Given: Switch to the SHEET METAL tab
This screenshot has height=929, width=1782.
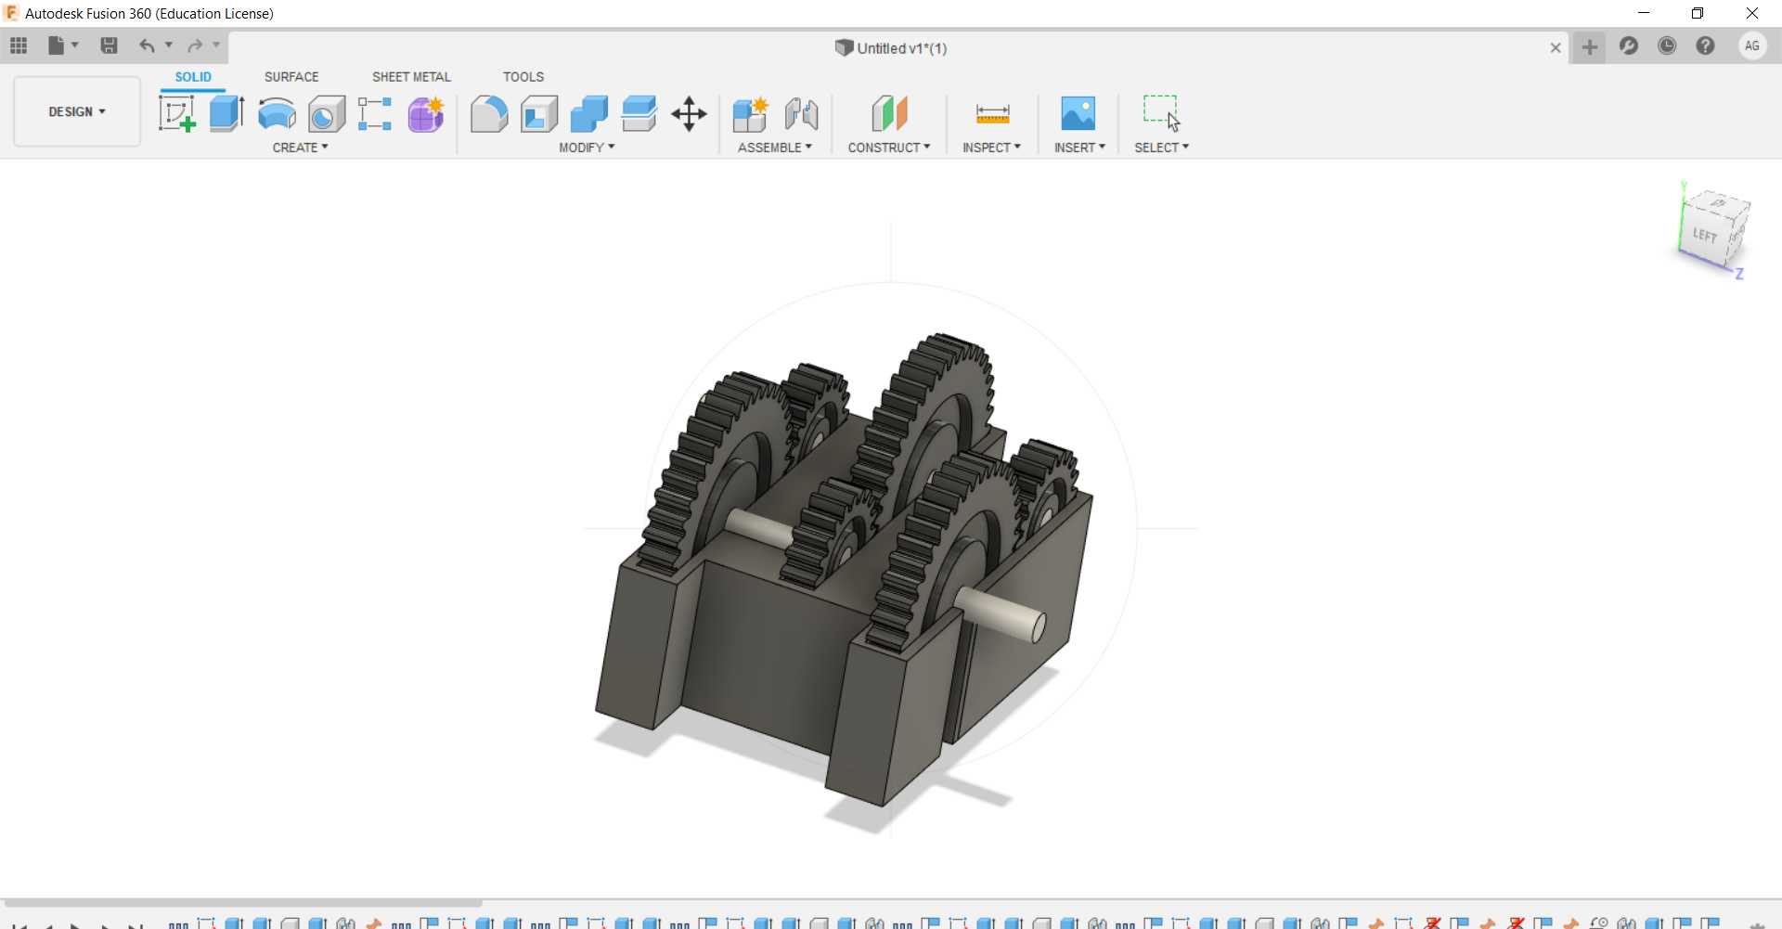Looking at the screenshot, I should pos(411,77).
